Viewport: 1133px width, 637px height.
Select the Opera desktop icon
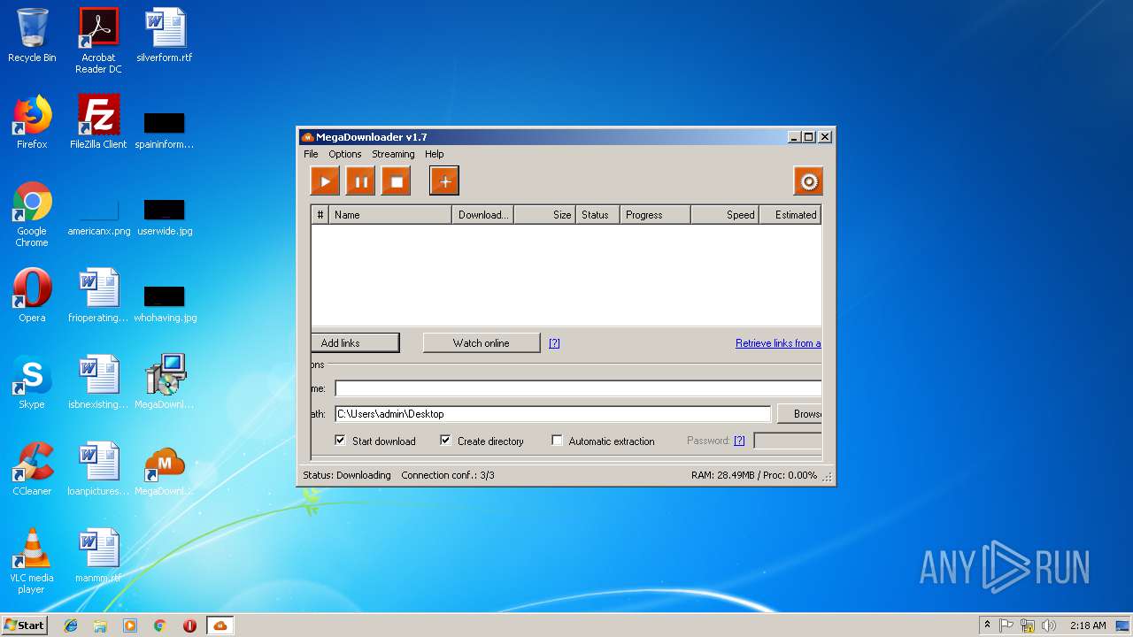point(32,295)
